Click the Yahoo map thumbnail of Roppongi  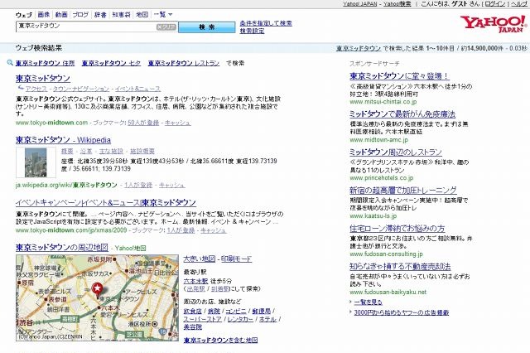click(97, 297)
